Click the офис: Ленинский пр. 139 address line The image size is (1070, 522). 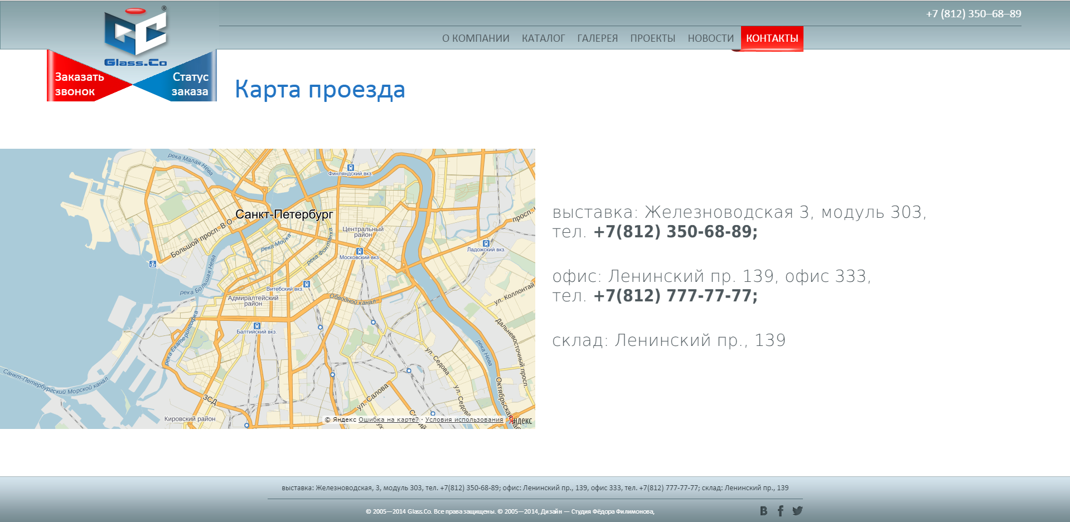711,276
